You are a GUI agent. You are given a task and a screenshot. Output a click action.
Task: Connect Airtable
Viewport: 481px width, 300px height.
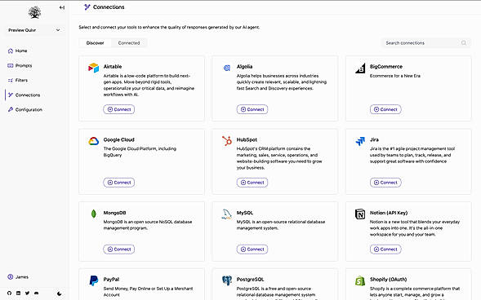point(119,109)
